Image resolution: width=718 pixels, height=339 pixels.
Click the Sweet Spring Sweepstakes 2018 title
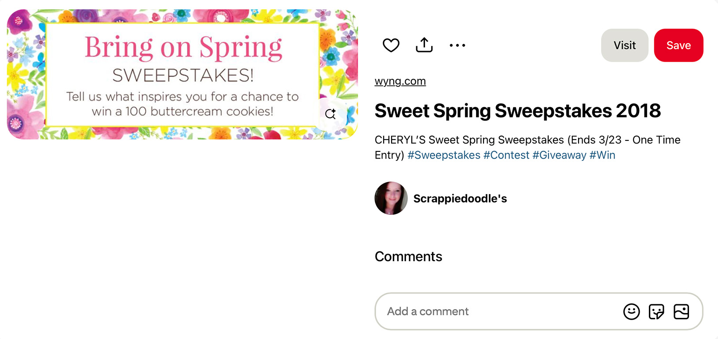click(518, 111)
